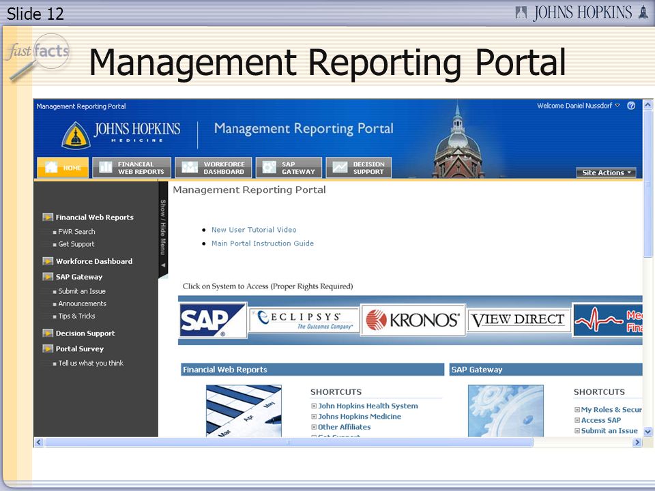This screenshot has height=491, width=655.
Task: Click the horizontal scrollbar right arrow
Action: pos(637,442)
